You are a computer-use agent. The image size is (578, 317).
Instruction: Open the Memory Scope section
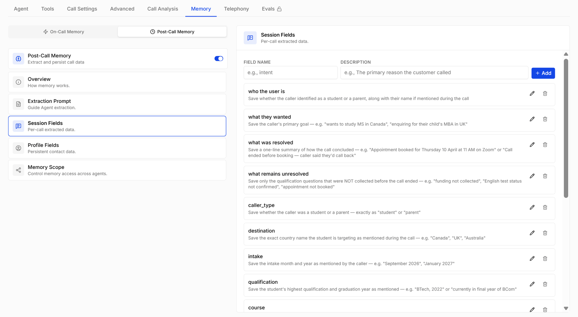pos(117,170)
